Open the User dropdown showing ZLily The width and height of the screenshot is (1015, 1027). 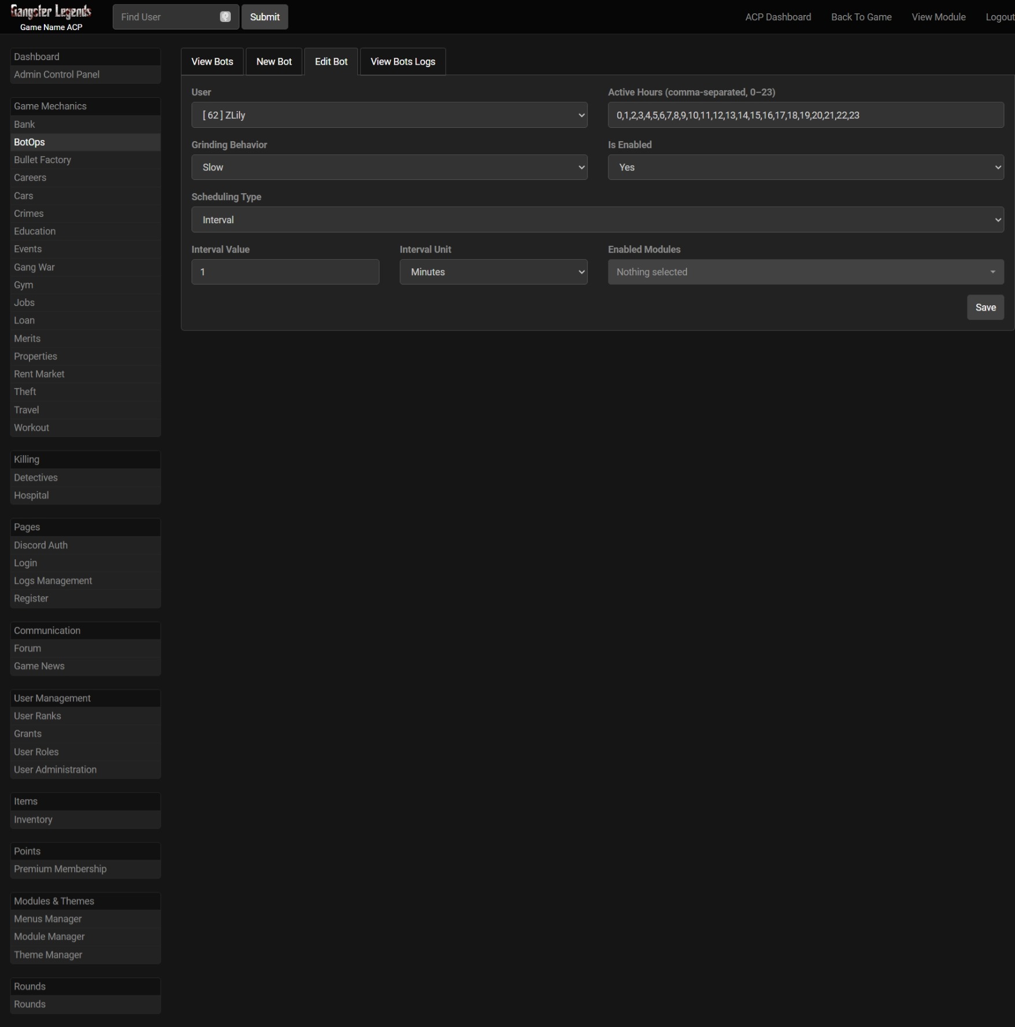tap(389, 115)
